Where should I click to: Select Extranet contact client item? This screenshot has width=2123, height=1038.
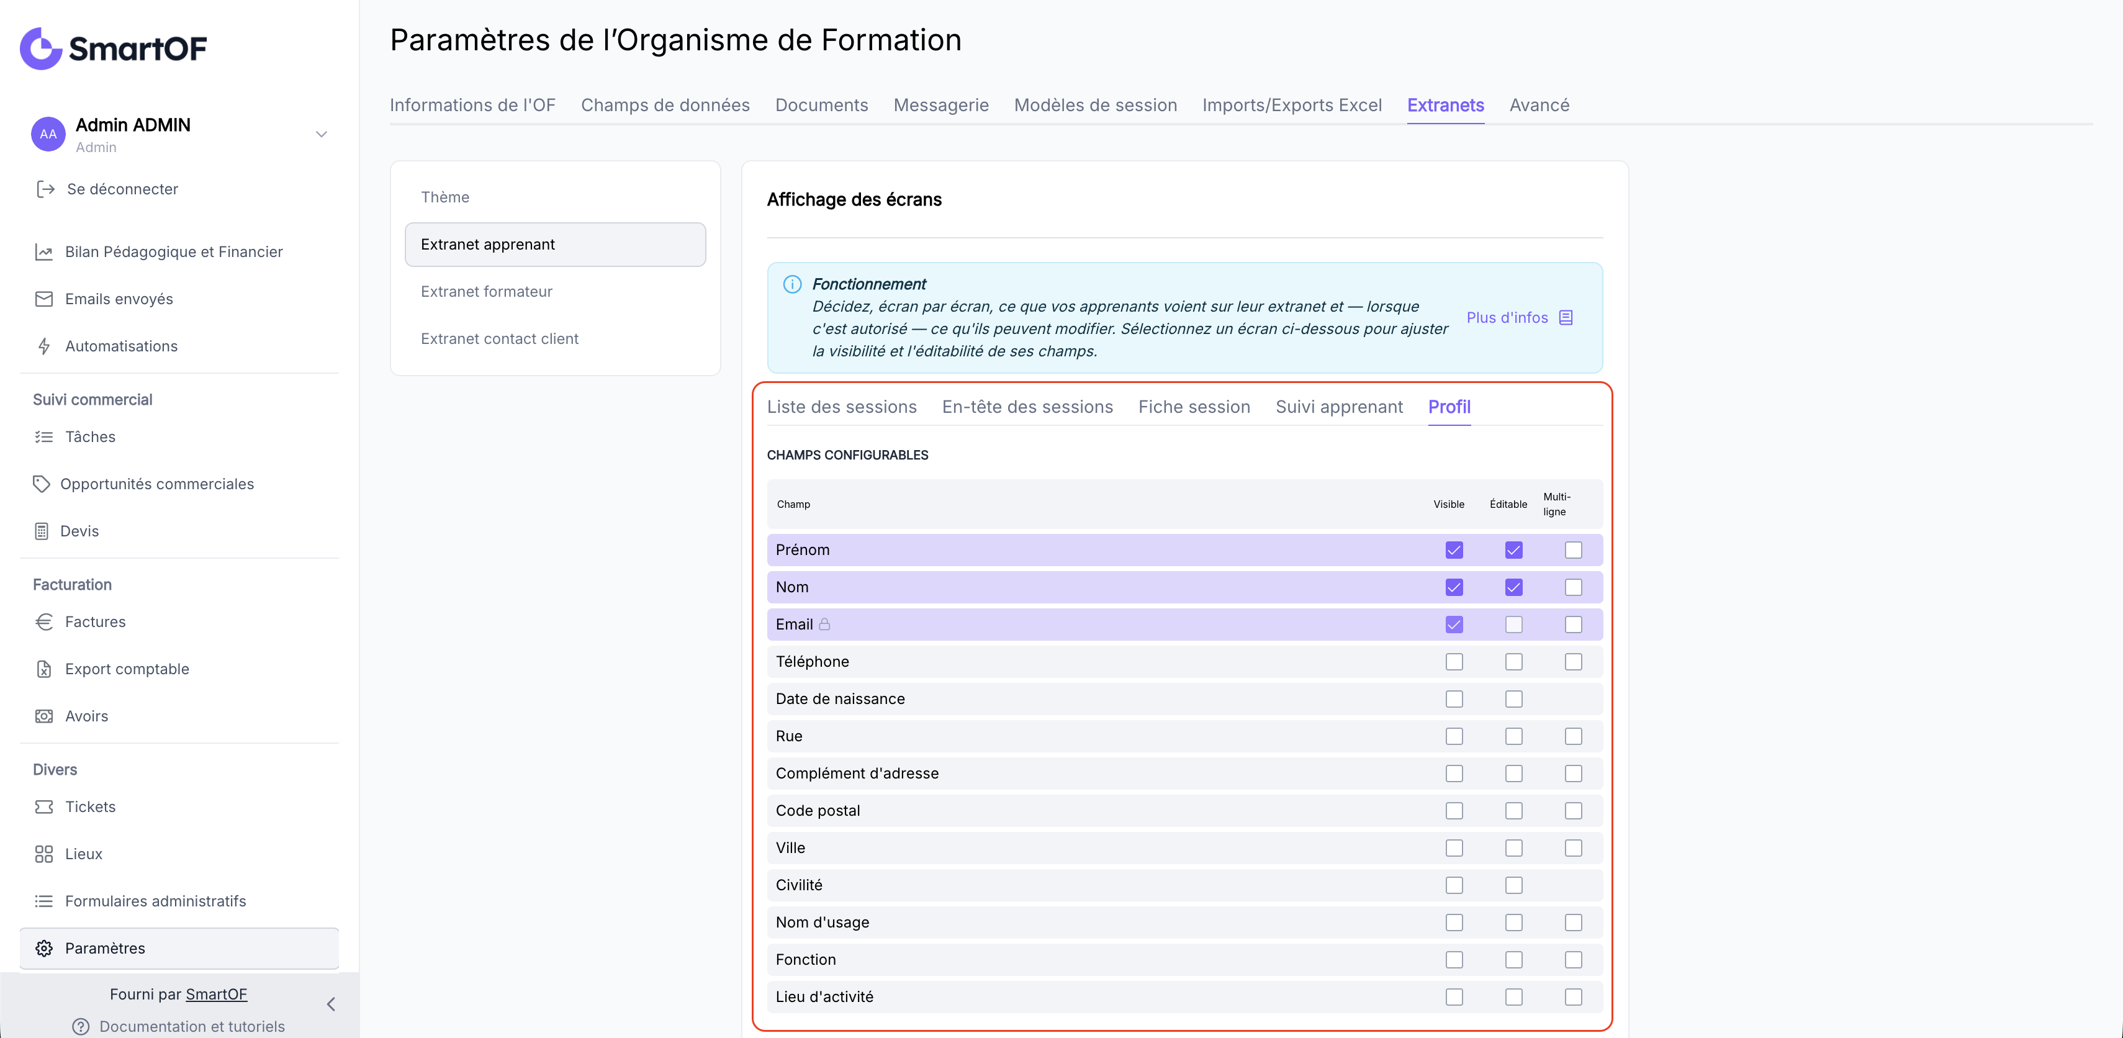555,339
